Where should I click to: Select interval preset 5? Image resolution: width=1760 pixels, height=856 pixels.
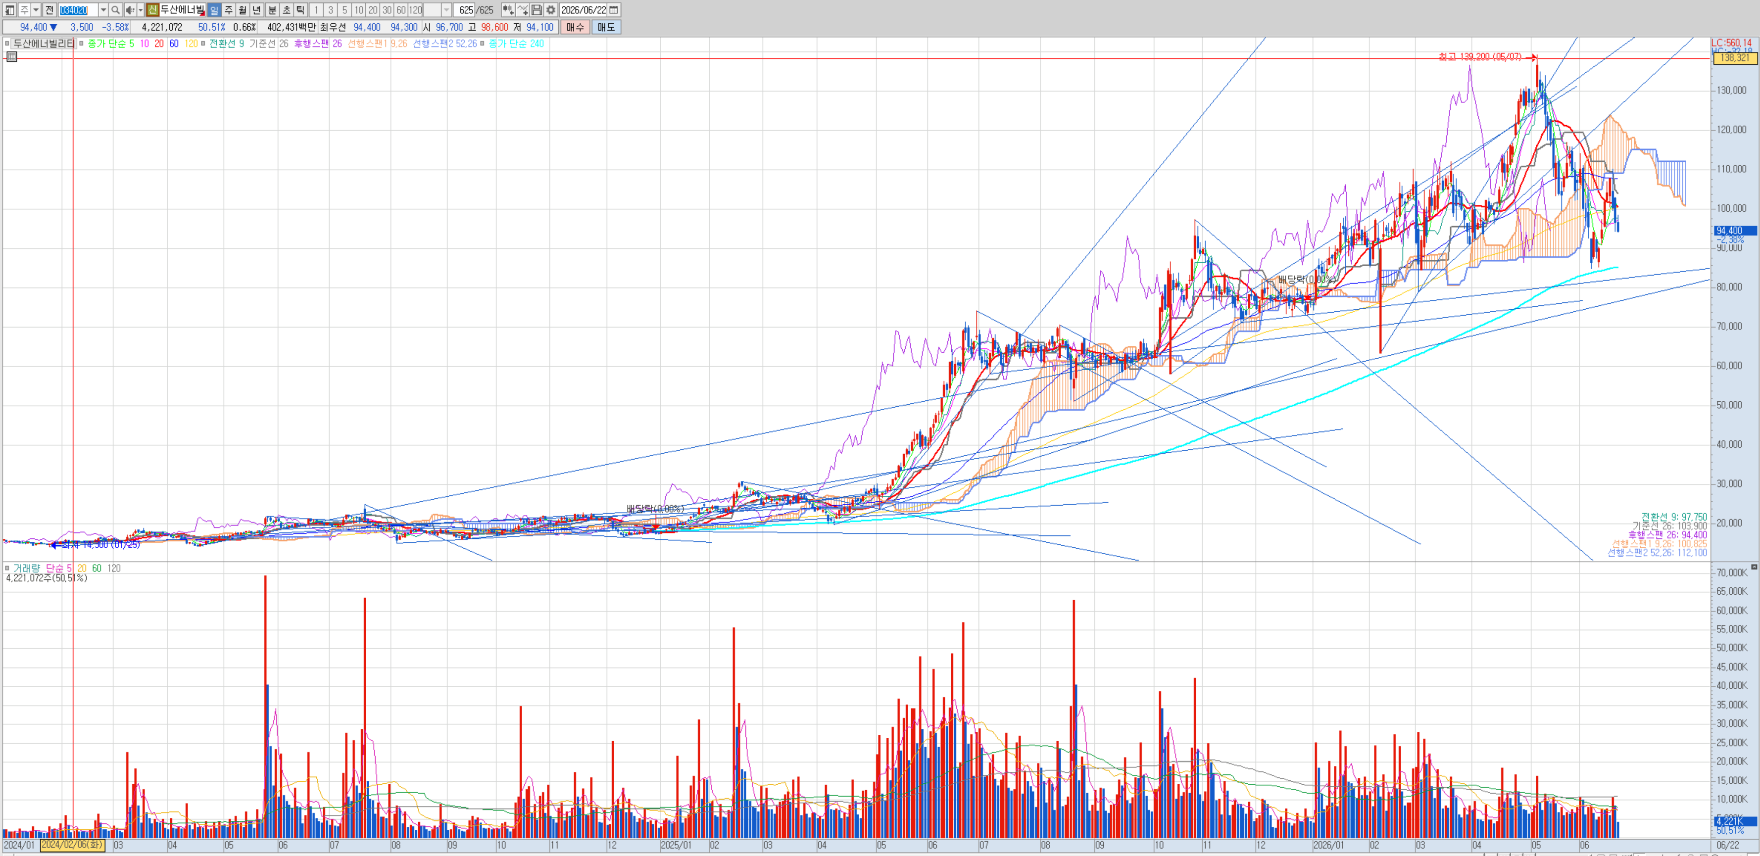coord(344,10)
